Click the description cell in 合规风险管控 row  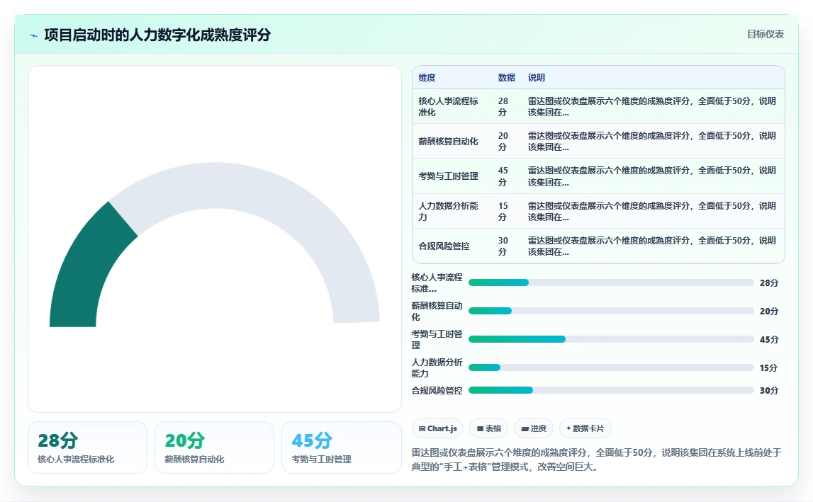[652, 246]
